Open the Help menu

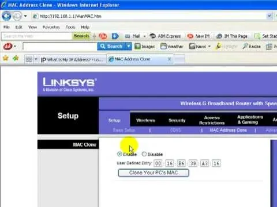(85, 27)
